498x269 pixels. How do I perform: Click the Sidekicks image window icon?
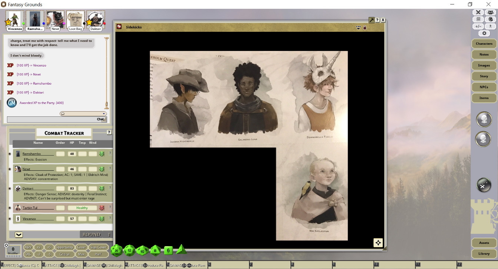point(119,27)
